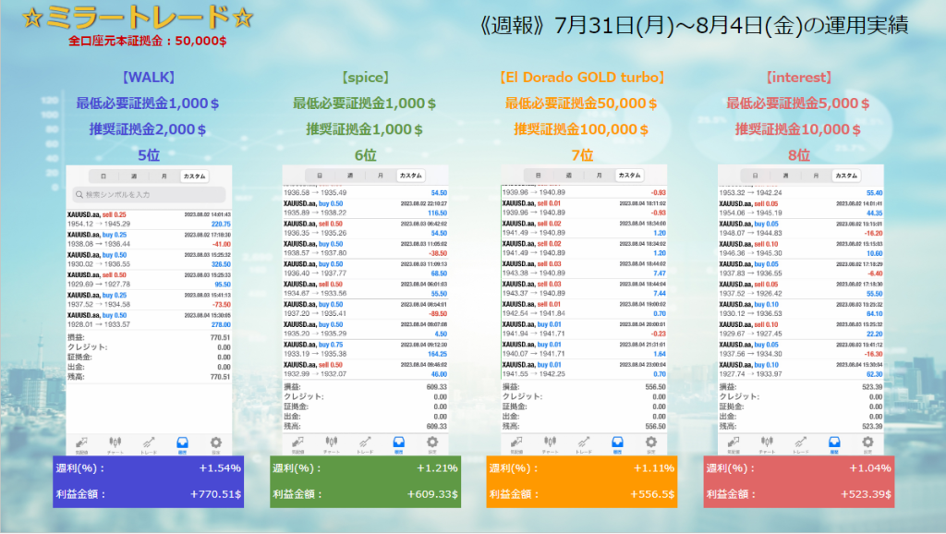Switch to 週 tab in spice panel
This screenshot has height=534, width=946.
(350, 176)
